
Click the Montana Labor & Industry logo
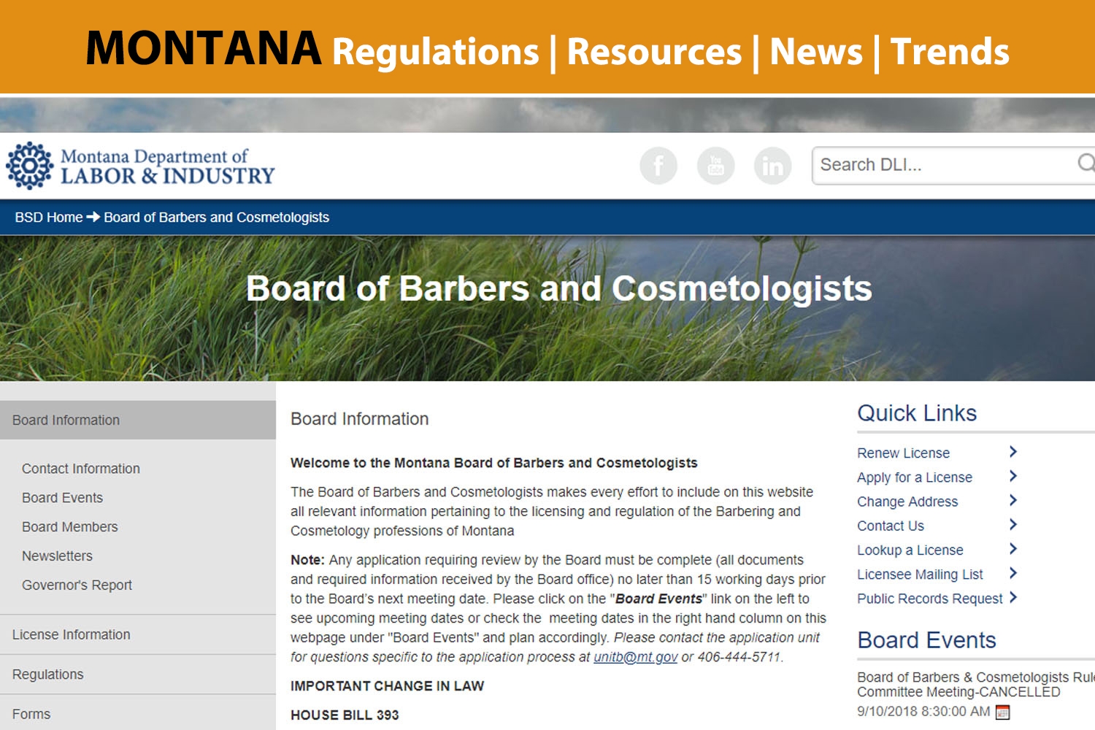(x=140, y=166)
